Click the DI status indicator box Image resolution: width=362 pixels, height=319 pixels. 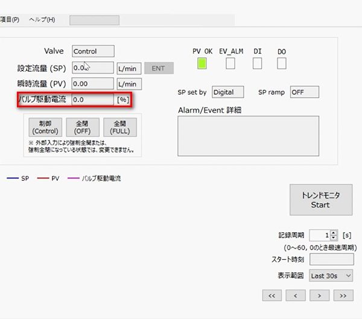[x=258, y=63]
